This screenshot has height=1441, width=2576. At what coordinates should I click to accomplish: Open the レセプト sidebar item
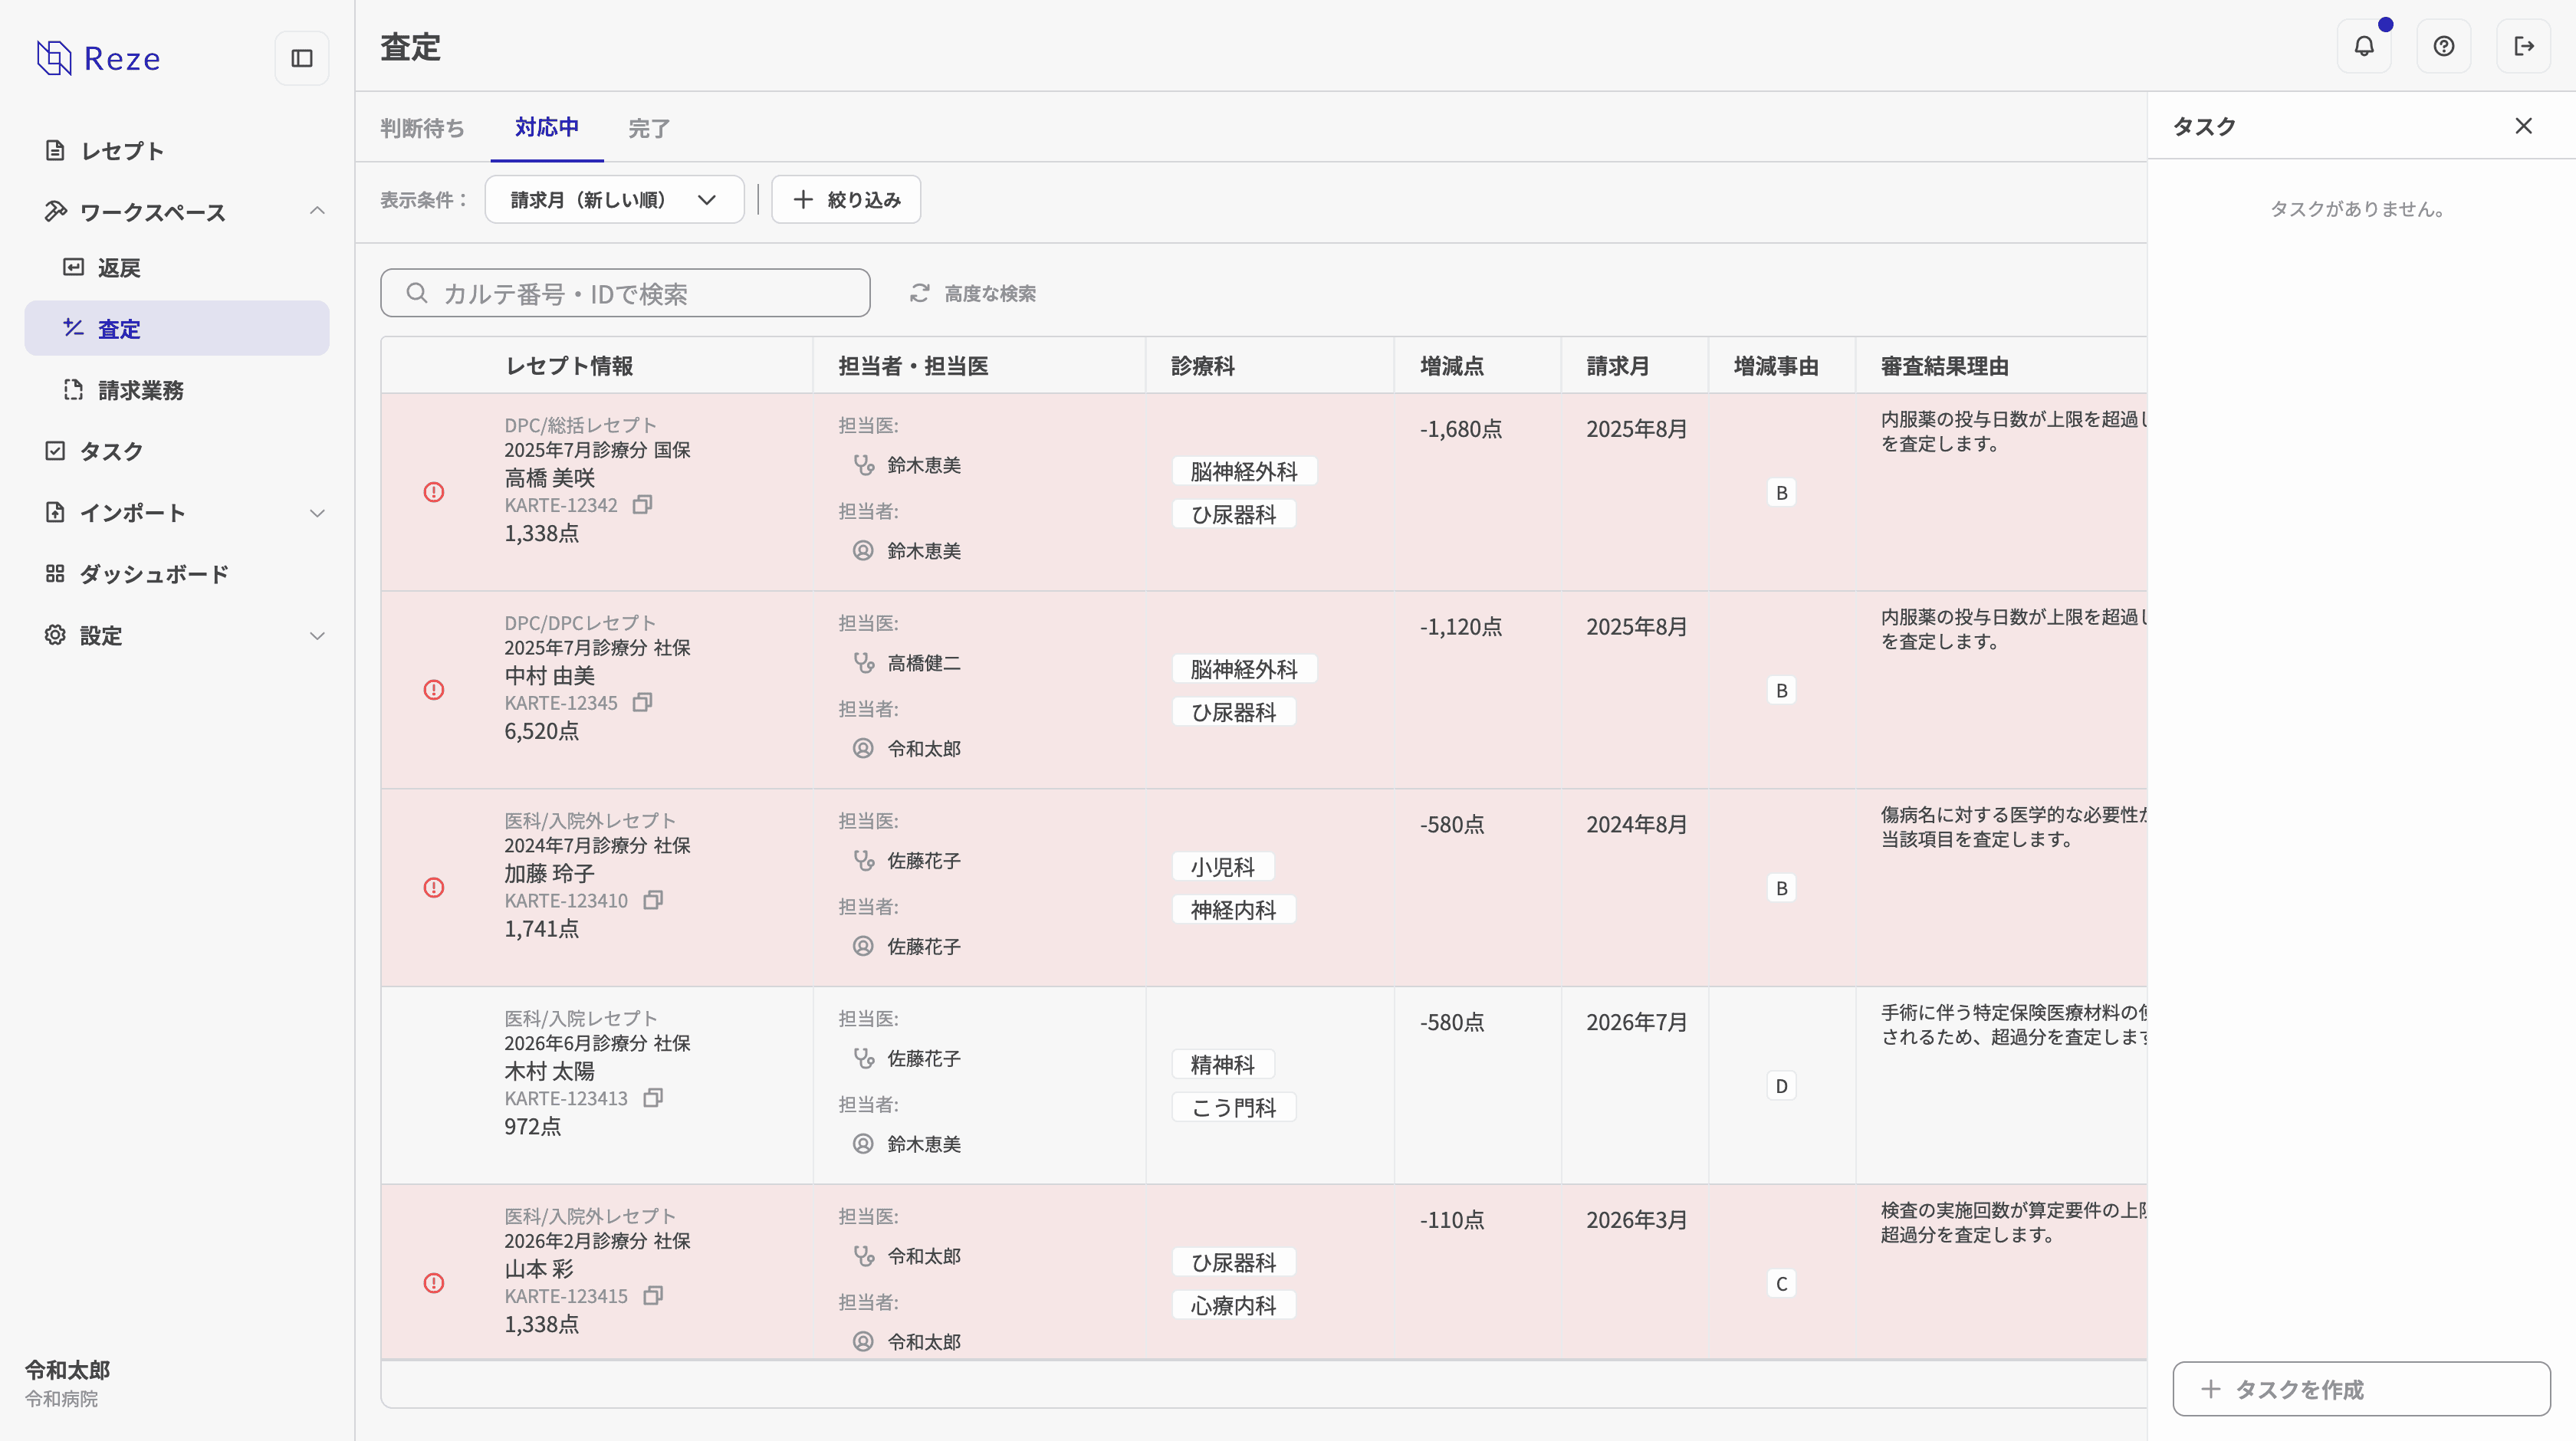177,151
